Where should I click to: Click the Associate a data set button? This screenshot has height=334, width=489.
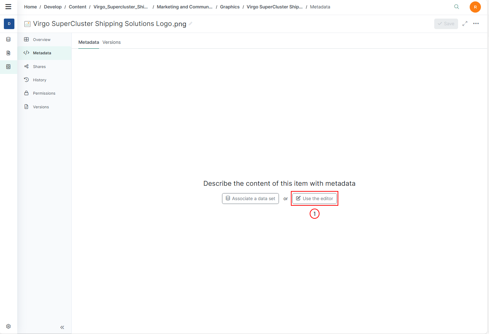pyautogui.click(x=250, y=198)
